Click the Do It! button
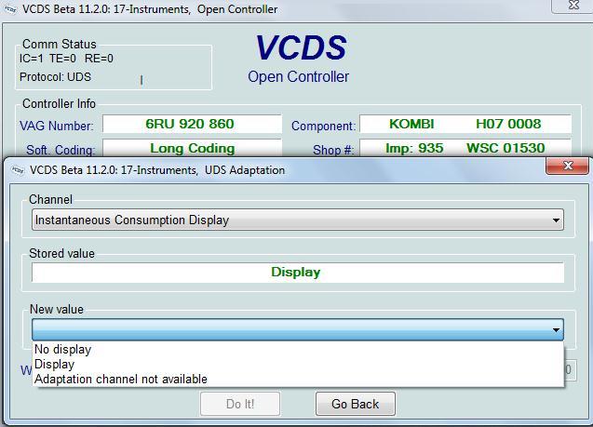 pos(240,404)
